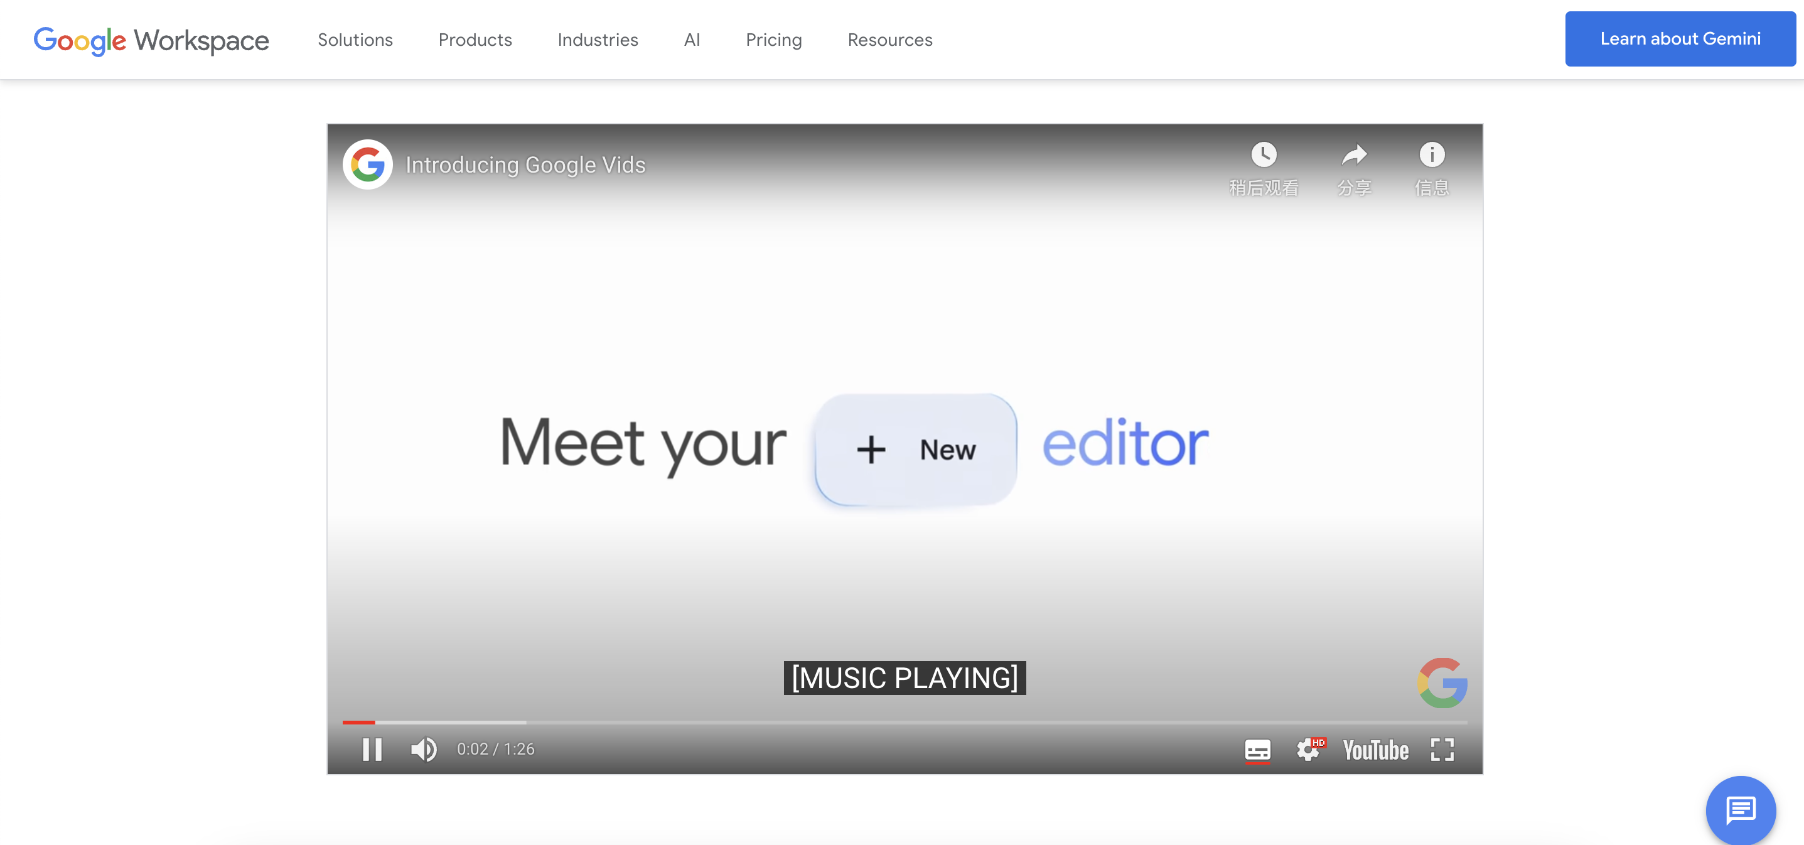1804x845 pixels.
Task: Open the YouTube logo to watch on YouTube
Action: 1375,749
